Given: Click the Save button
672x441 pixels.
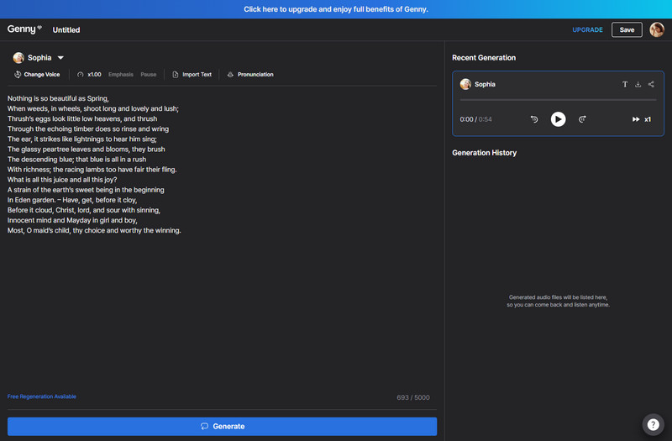Looking at the screenshot, I should pyautogui.click(x=627, y=29).
